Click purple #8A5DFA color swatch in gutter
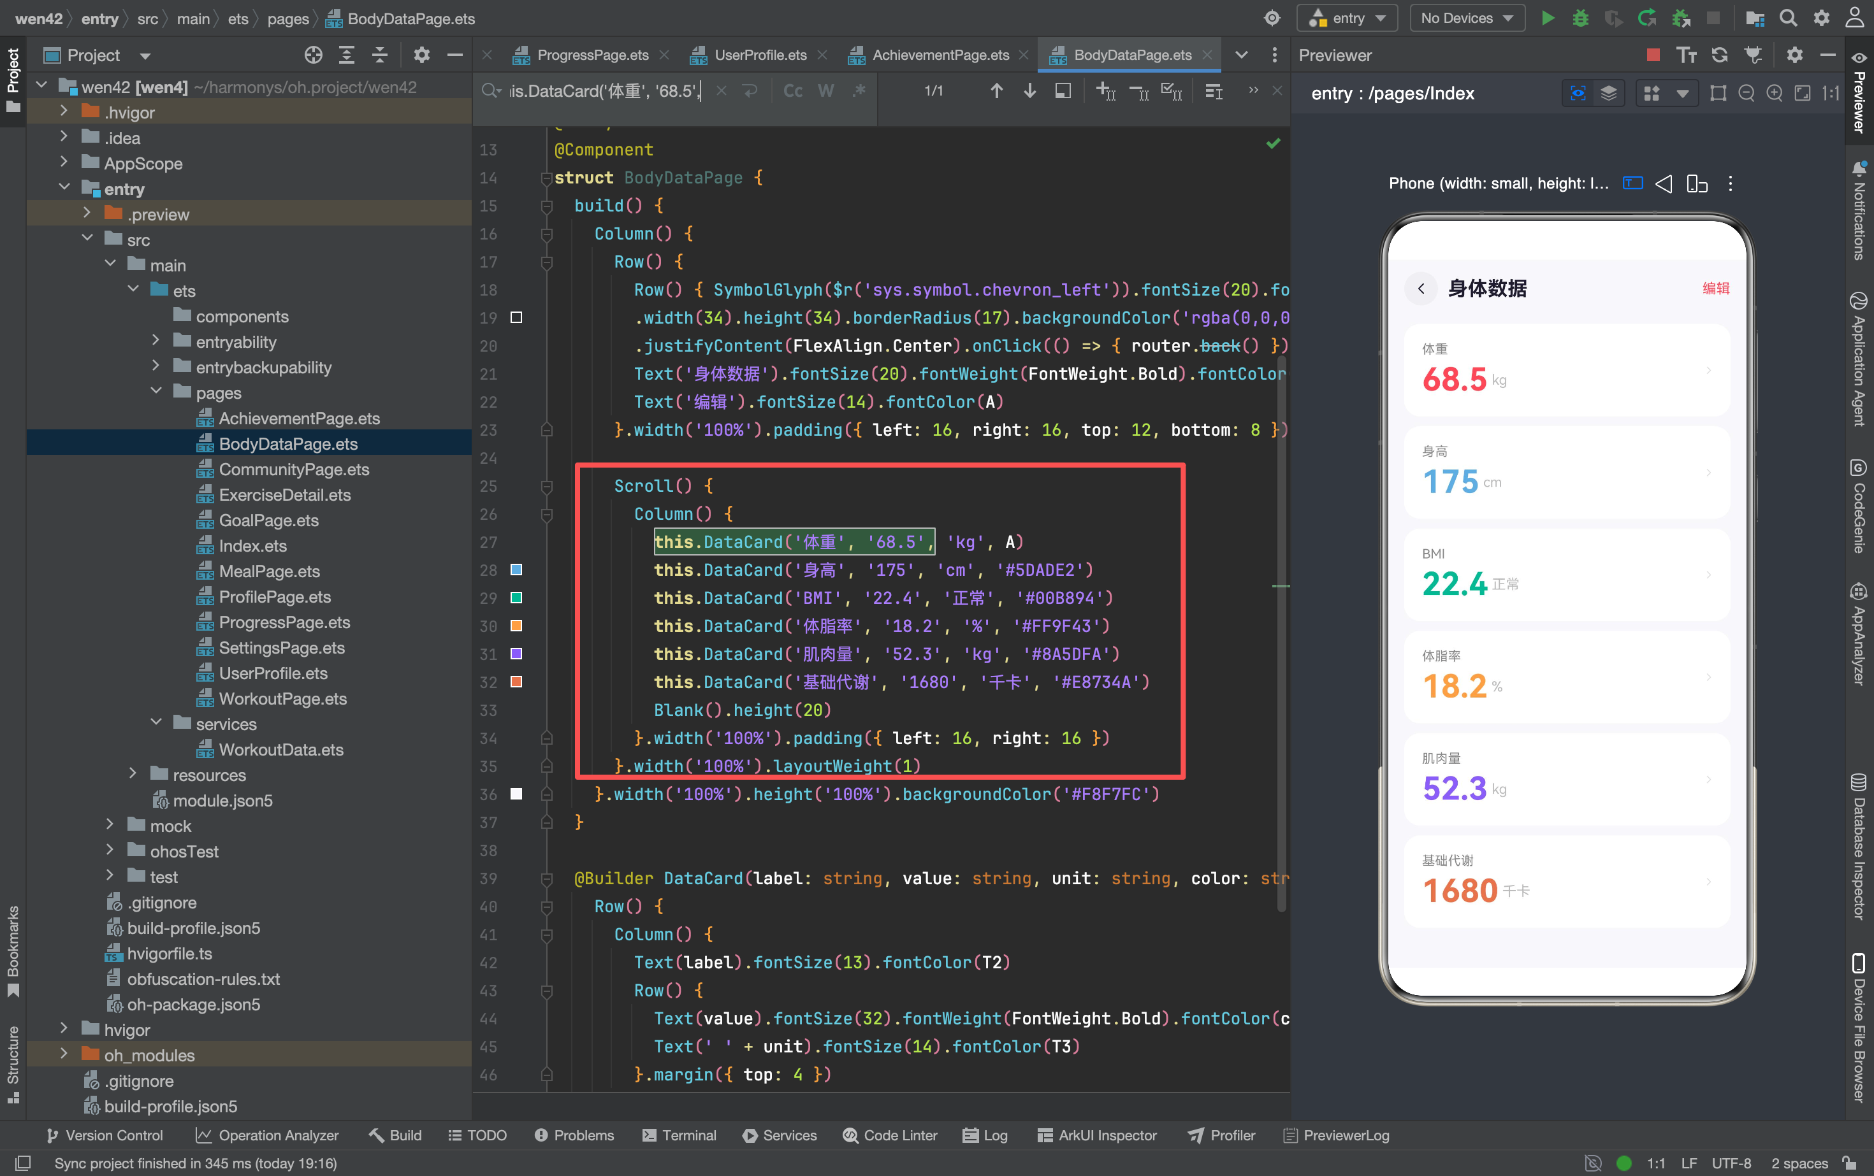The image size is (1874, 1176). tap(516, 654)
